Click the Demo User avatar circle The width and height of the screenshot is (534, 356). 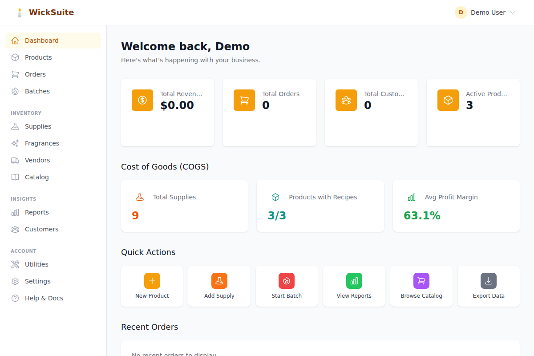point(461,12)
